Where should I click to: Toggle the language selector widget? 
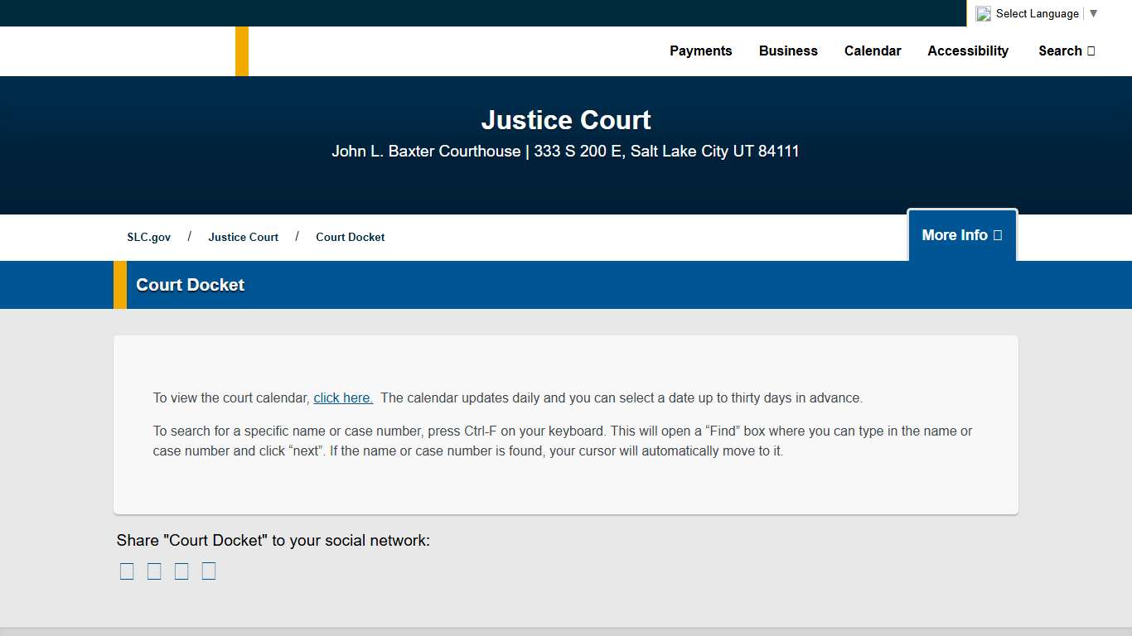pos(1035,13)
